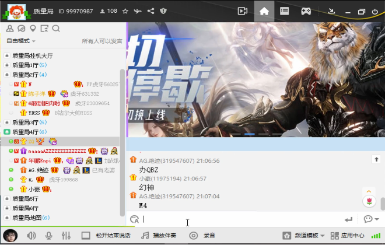Send message with the return arrow

[348, 219]
